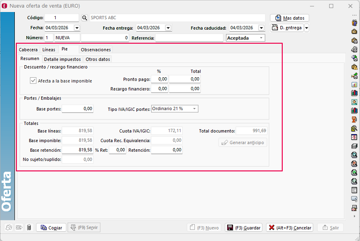Switch to the Líneas tab
This screenshot has height=241, width=360.
[x=48, y=49]
